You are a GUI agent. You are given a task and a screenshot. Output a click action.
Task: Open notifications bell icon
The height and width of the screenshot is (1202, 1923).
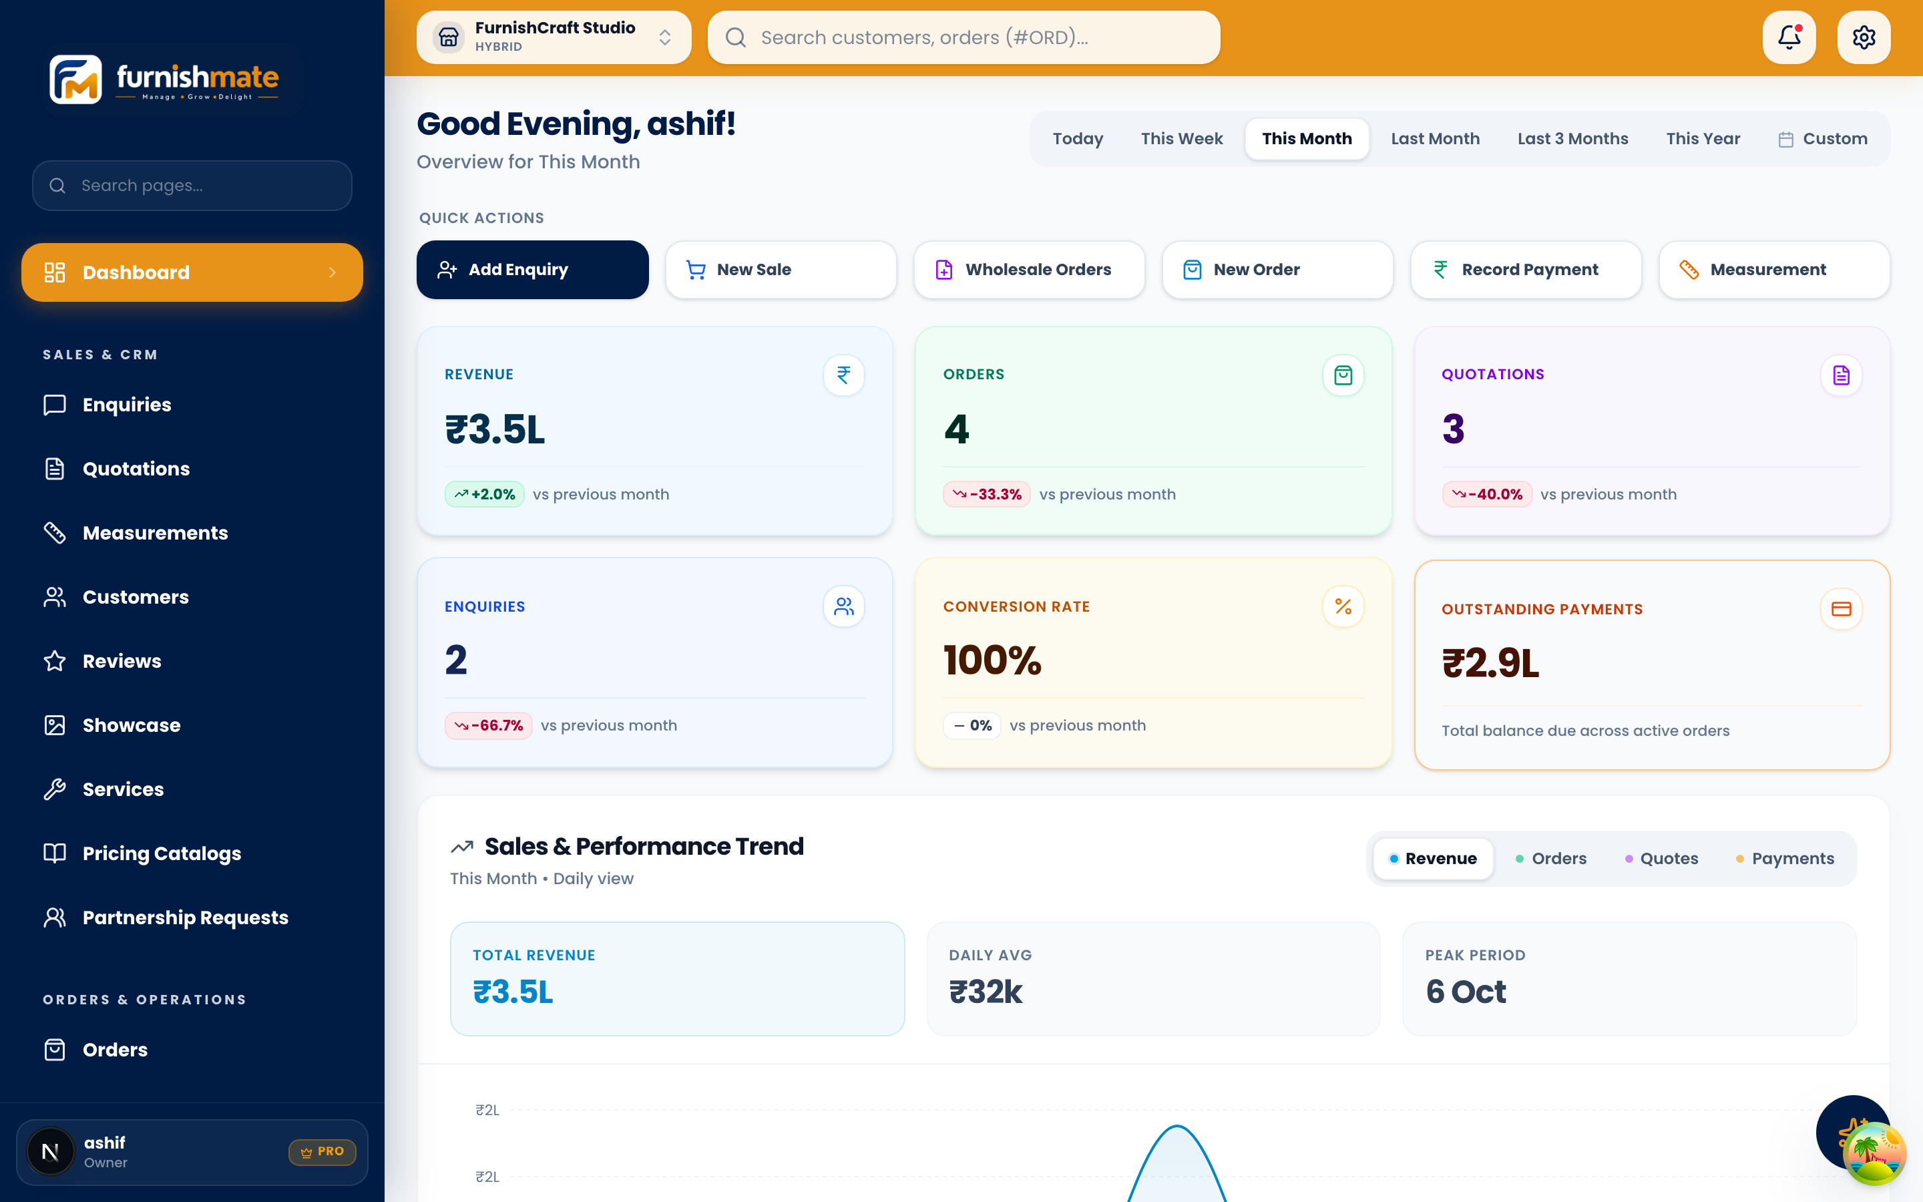pyautogui.click(x=1789, y=37)
